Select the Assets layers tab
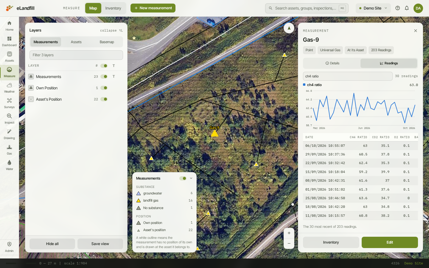429x268 pixels. point(76,42)
